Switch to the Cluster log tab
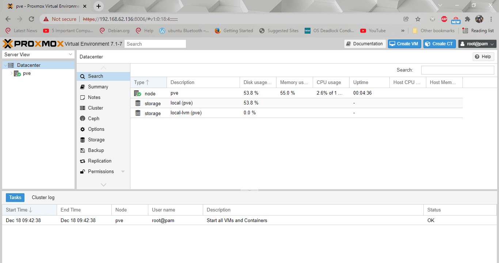 pyautogui.click(x=43, y=197)
